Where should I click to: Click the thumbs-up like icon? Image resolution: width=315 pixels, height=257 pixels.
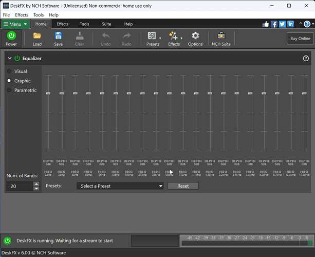coord(266,24)
